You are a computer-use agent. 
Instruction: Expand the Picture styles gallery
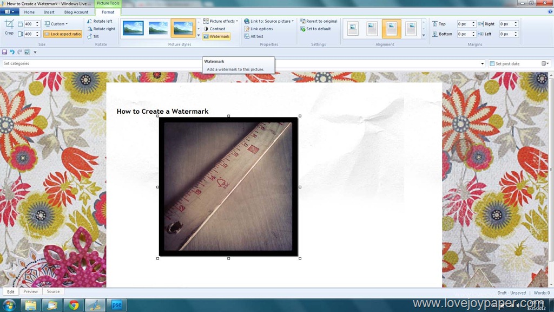tap(198, 35)
